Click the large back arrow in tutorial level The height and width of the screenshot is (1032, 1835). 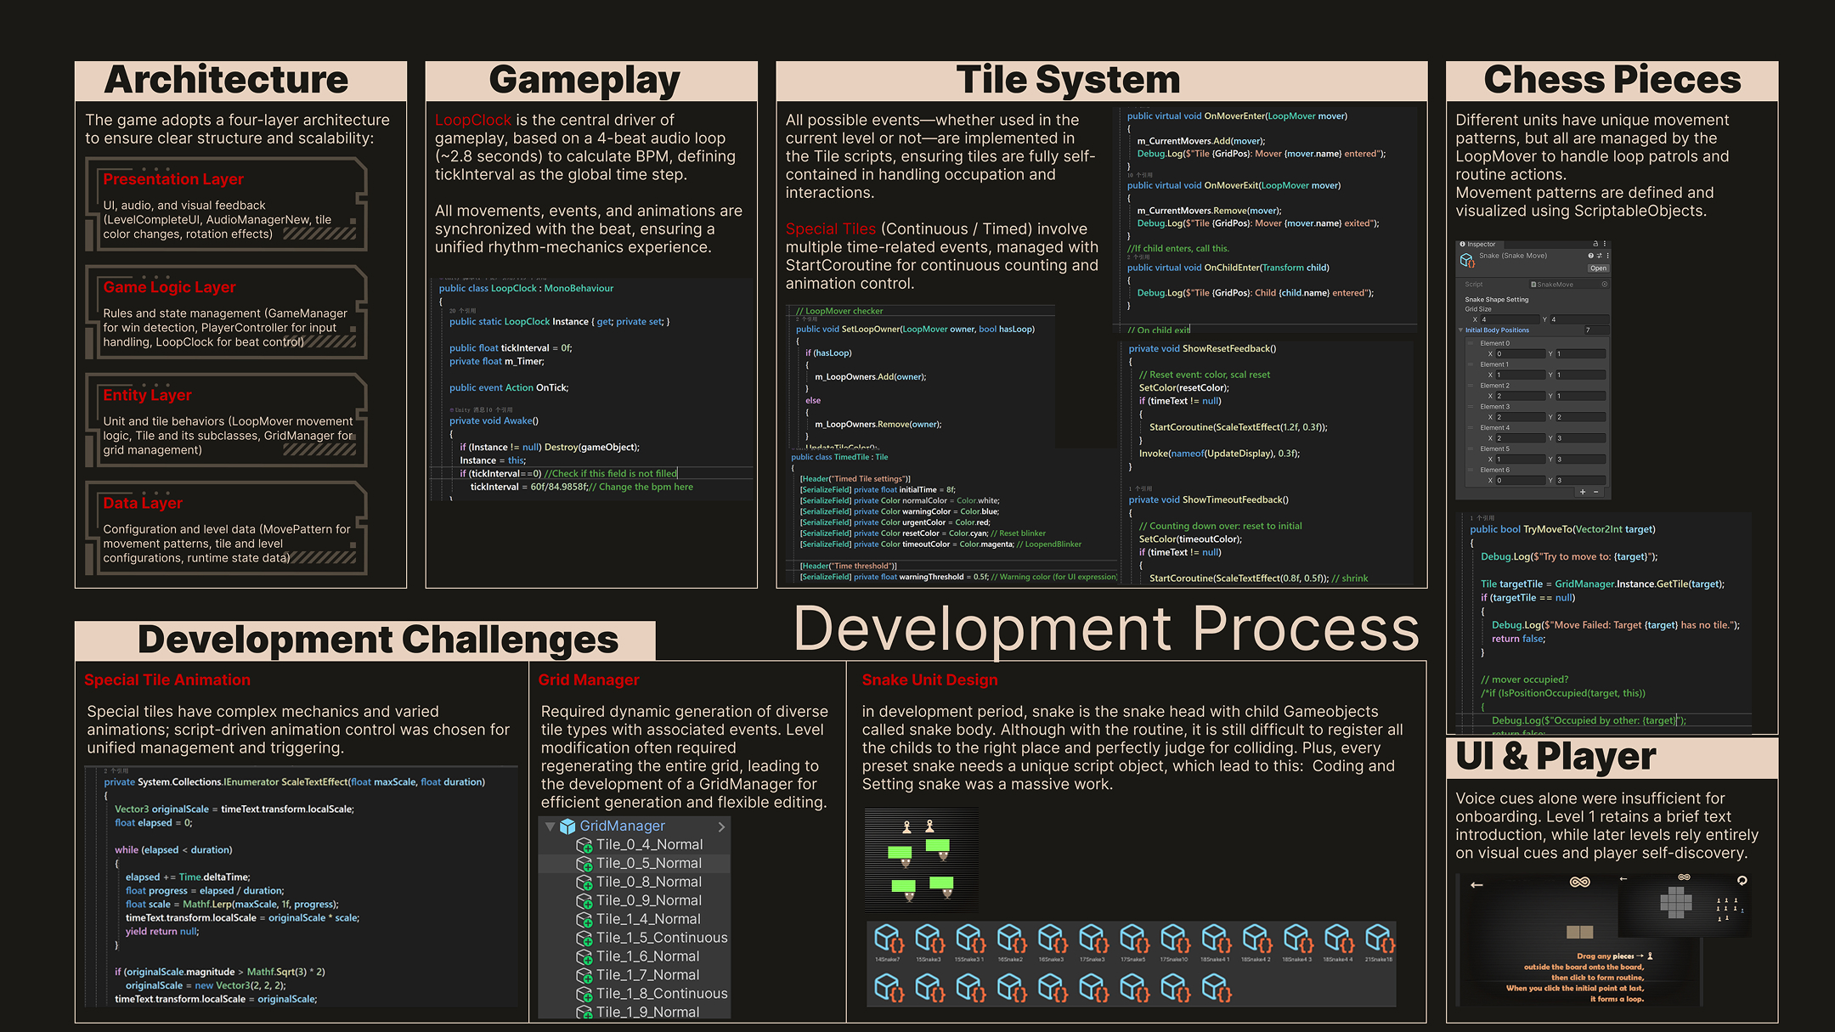coord(1476,885)
